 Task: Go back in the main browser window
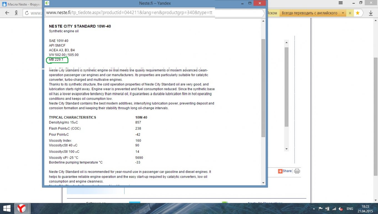[x=7, y=13]
